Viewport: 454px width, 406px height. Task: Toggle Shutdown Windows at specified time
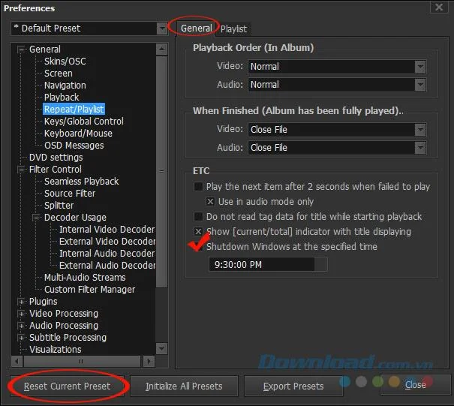tap(198, 247)
